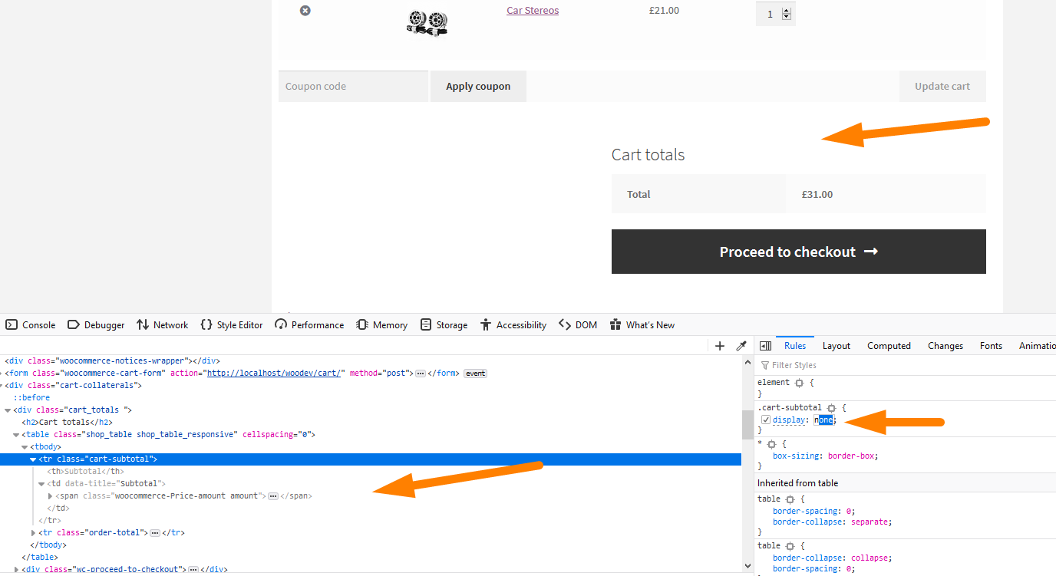Click the 'display' property name
This screenshot has width=1056, height=576.
click(x=790, y=420)
